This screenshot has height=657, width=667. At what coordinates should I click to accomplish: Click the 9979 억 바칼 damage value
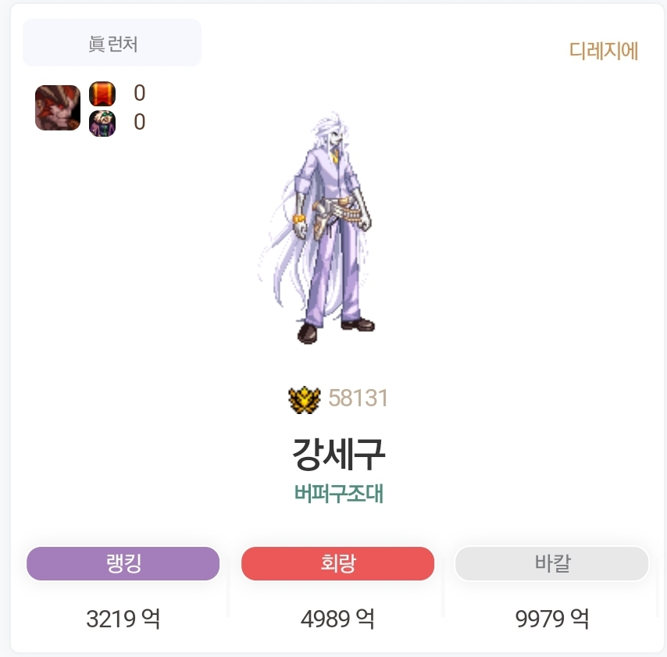point(552,619)
